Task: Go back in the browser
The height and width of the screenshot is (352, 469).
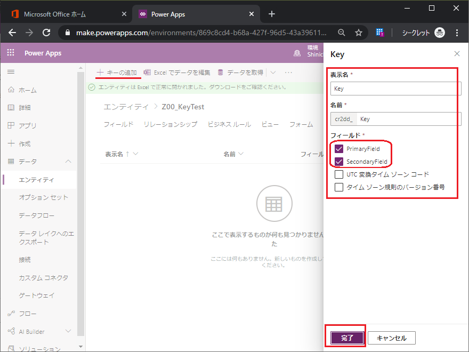Action: coord(12,33)
